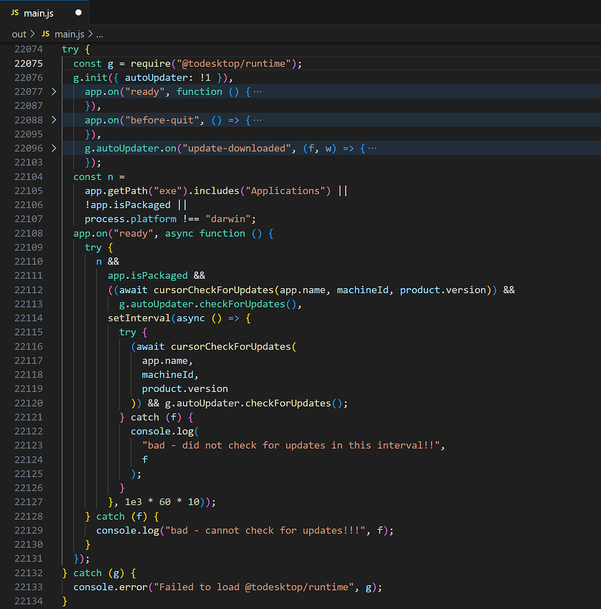This screenshot has width=601, height=609.
Task: Click "autoUpdater: !1" in the g.init call
Action: (168, 78)
